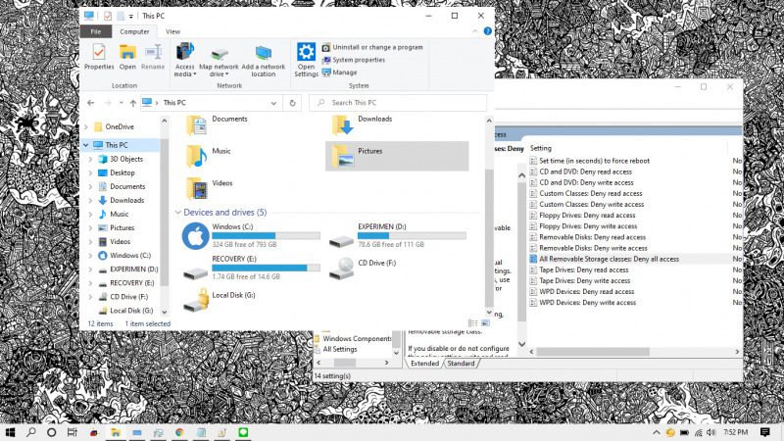The width and height of the screenshot is (784, 441).
Task: Select the Documents folder icon
Action: (197, 125)
